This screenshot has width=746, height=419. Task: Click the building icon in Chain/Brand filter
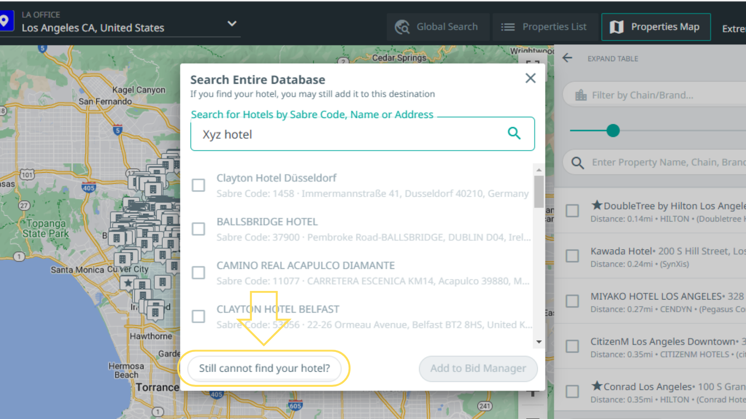click(x=581, y=95)
